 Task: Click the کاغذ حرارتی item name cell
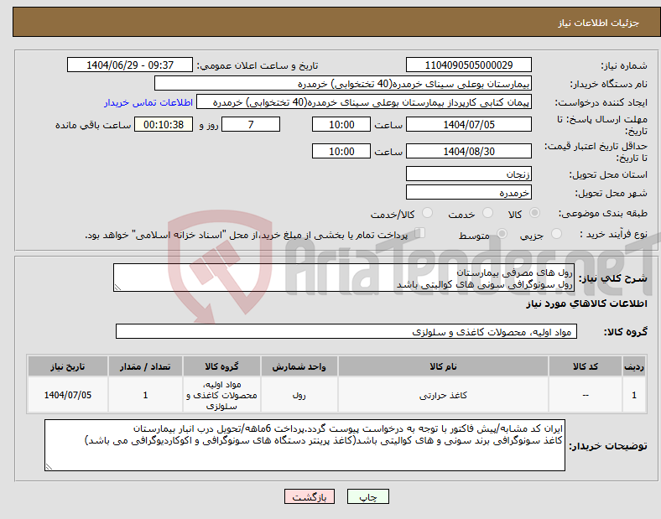pos(443,395)
